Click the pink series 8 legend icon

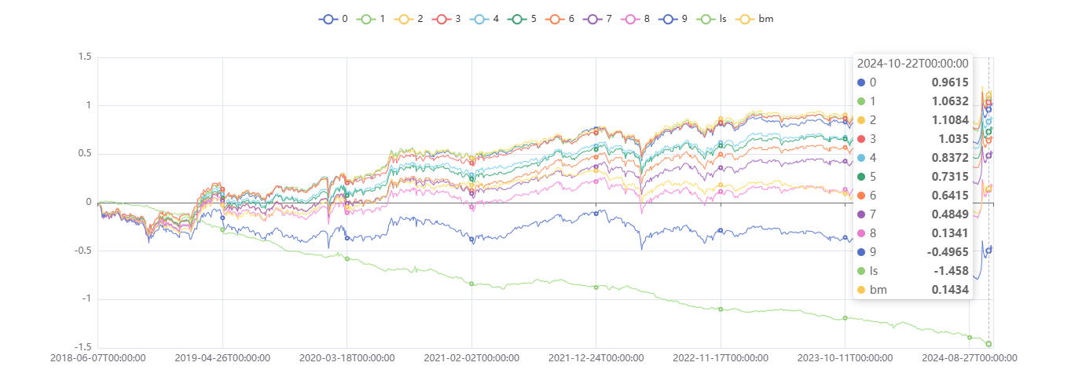click(x=629, y=18)
